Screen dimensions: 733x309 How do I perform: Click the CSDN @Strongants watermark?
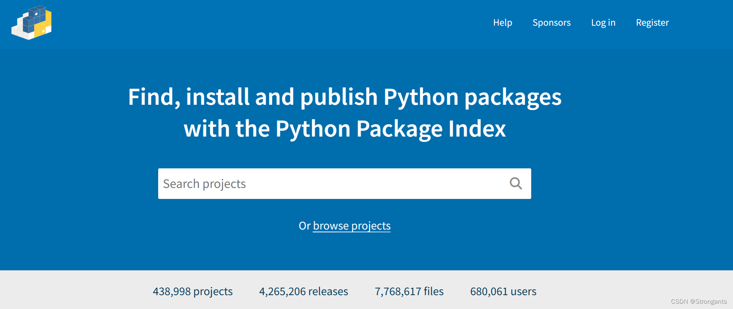coord(698,302)
